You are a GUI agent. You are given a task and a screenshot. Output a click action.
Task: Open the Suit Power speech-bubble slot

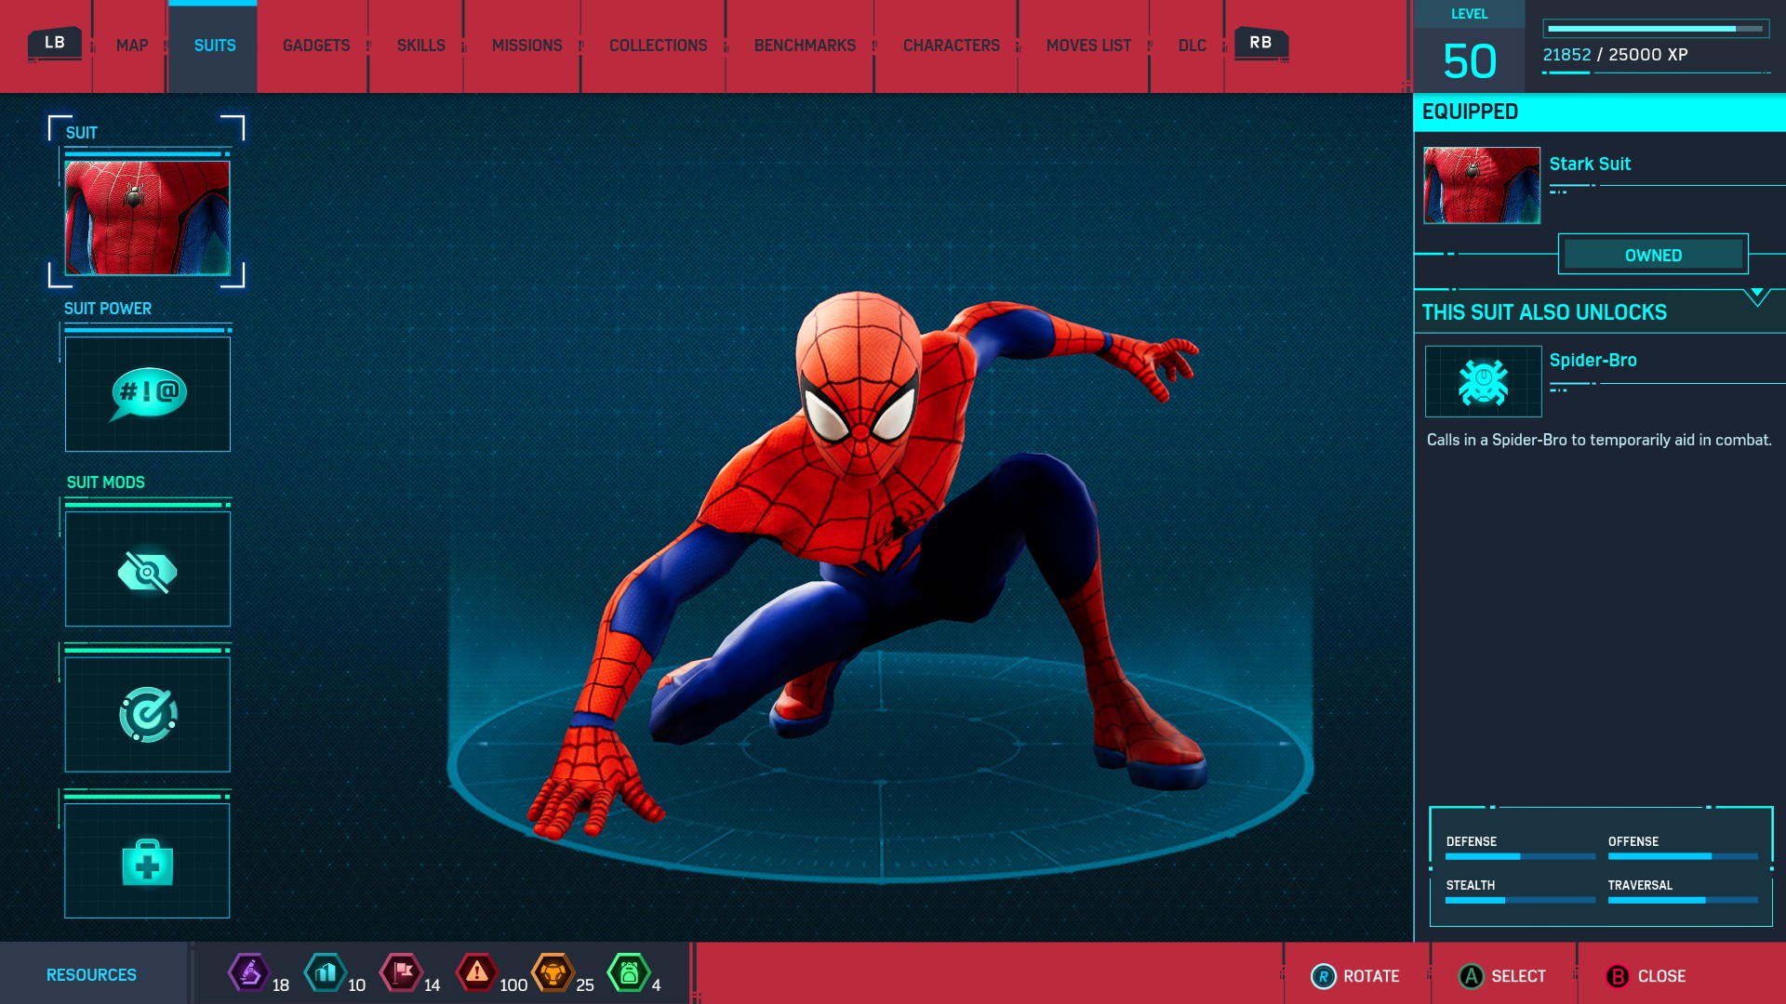pos(148,394)
